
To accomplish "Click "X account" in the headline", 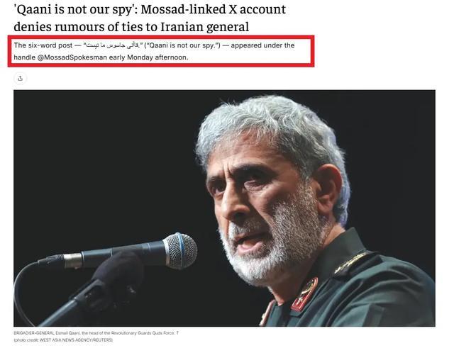I will coord(257,9).
